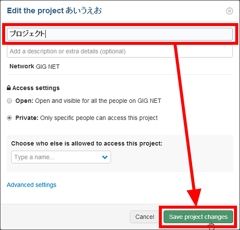Click the bold 'Private:' option label

click(x=27, y=118)
